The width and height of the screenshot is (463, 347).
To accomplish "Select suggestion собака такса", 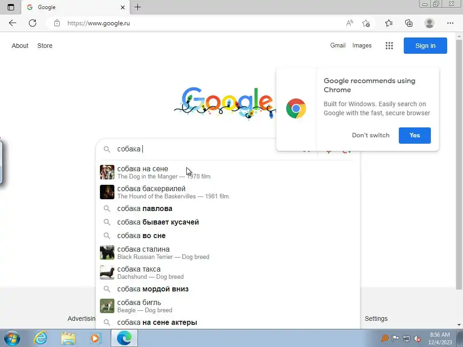I will (228, 272).
